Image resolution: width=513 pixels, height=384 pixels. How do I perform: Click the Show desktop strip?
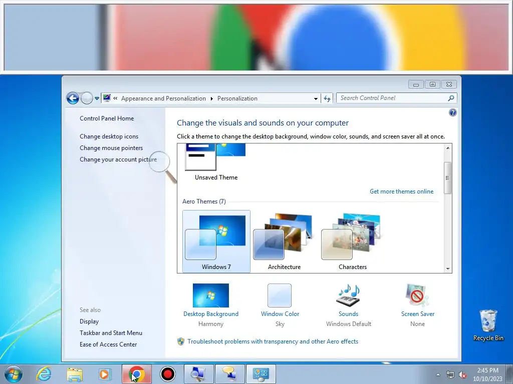510,374
